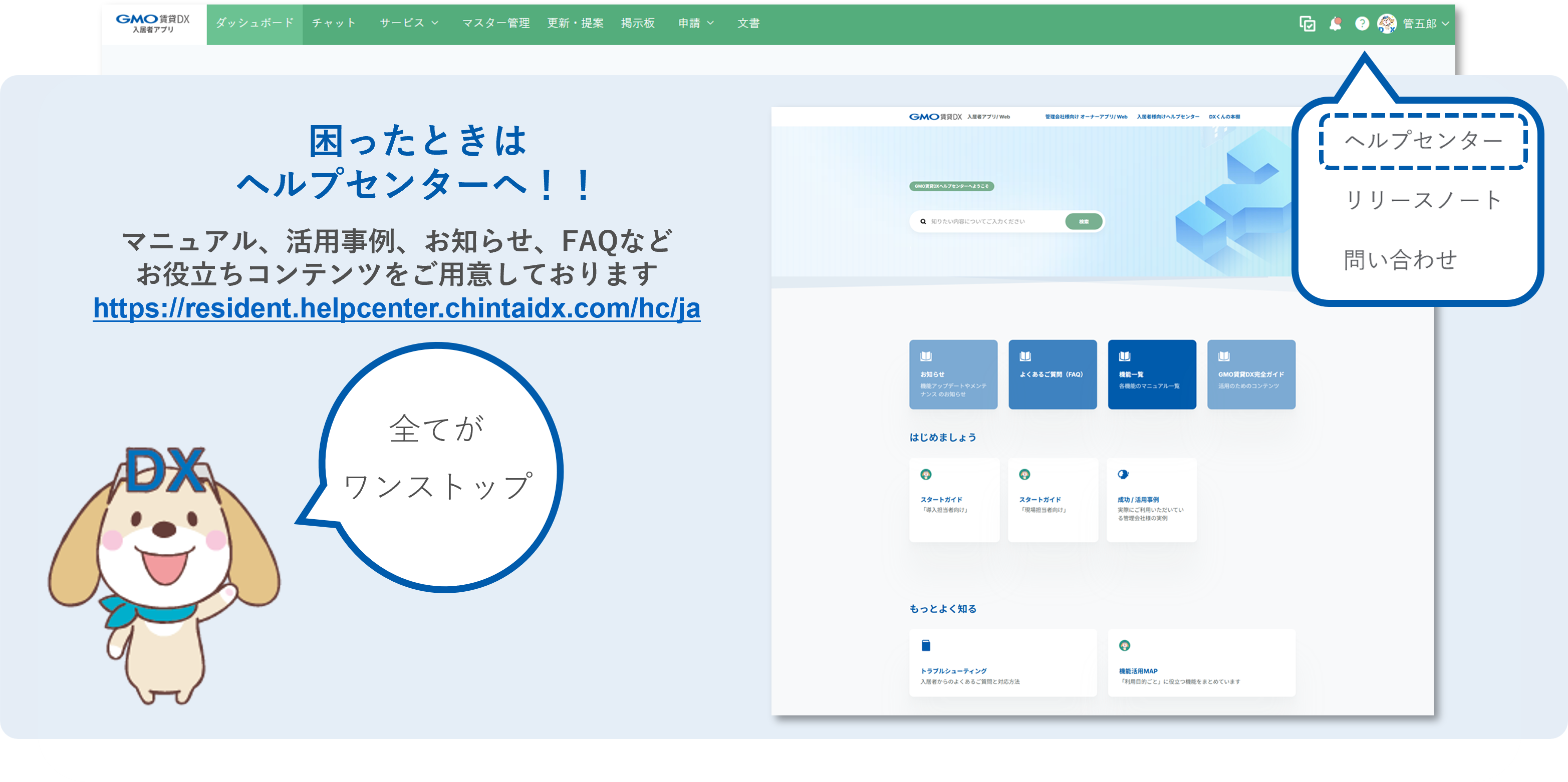Viewport: 1568px width, 782px height.
Task: Open the 成功 / 活用事例 card
Action: pyautogui.click(x=1151, y=499)
